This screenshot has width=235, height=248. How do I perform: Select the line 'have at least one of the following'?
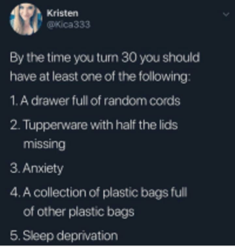(100, 77)
